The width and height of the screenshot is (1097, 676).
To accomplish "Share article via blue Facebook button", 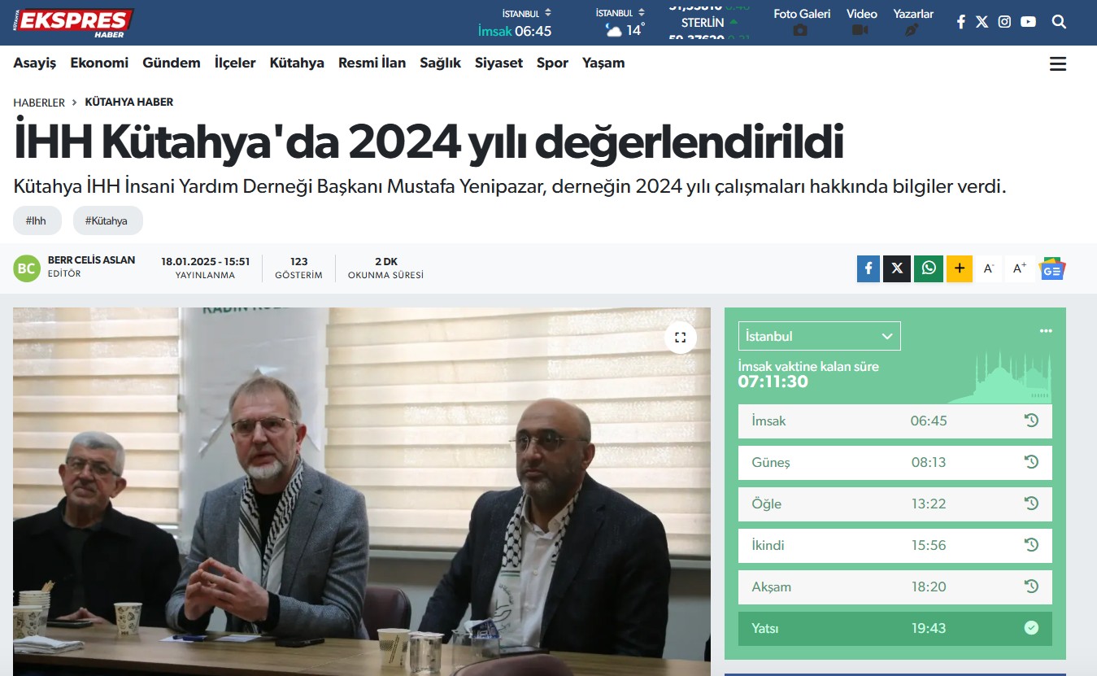I will [868, 268].
